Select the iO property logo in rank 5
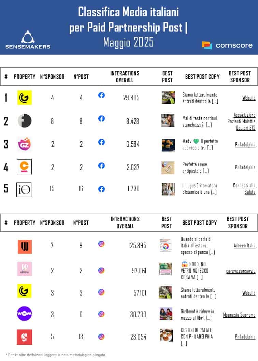Image resolution: width=258 pixels, height=361 pixels. point(24,189)
